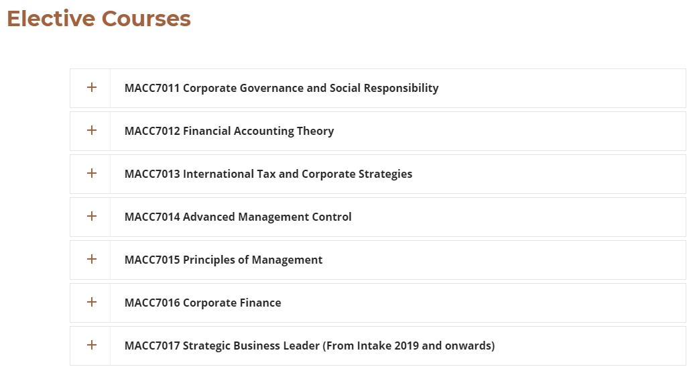The image size is (689, 367).
Task: Click the plus icon for Financial Accounting Theory
Action: coord(92,131)
